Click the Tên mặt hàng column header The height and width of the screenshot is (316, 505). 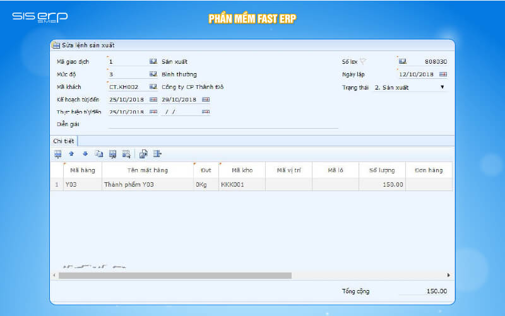pos(148,170)
